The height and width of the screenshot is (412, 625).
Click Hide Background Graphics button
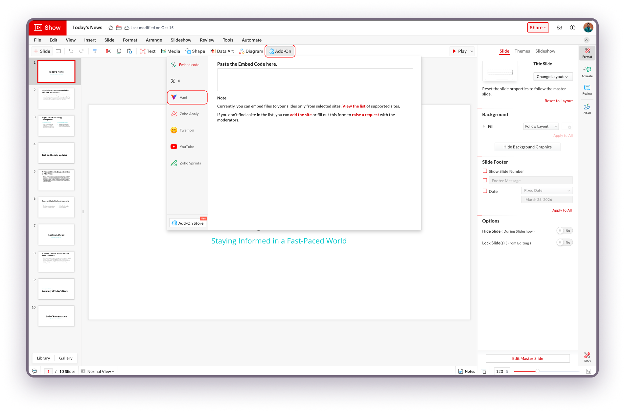(x=527, y=147)
